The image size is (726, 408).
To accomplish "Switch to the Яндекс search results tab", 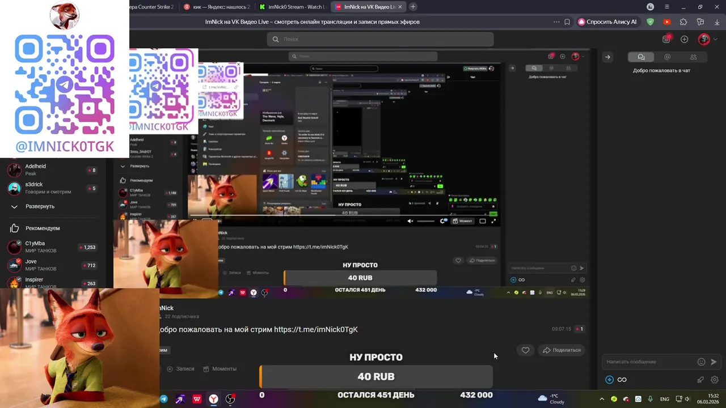I will (217, 7).
